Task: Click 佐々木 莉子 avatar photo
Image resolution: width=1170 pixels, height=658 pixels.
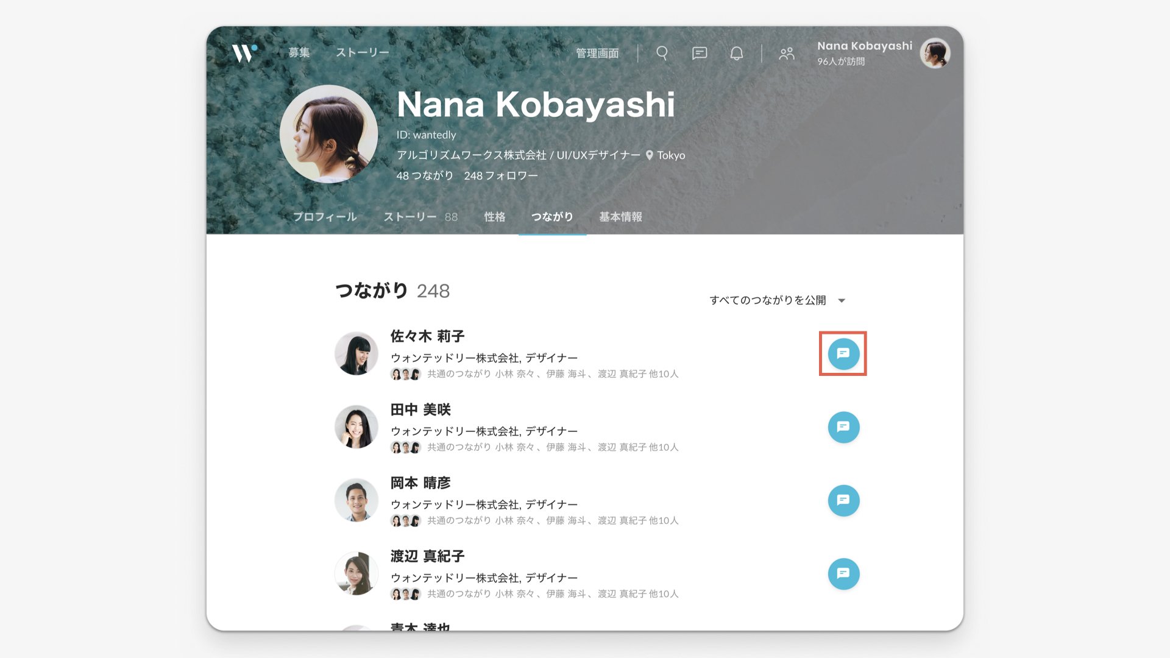Action: coord(356,353)
